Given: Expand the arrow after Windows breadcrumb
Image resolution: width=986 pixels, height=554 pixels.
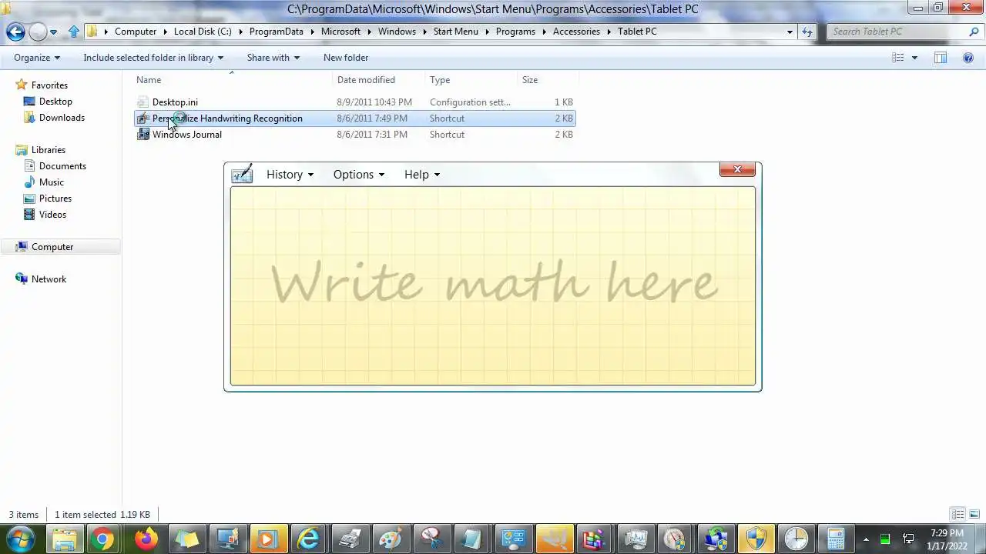Looking at the screenshot, I should 424,32.
